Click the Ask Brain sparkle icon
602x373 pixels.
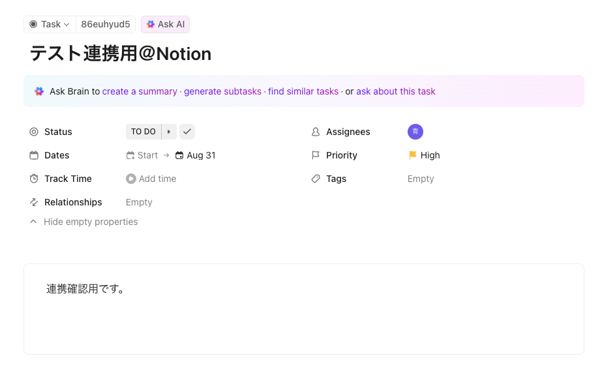(39, 91)
